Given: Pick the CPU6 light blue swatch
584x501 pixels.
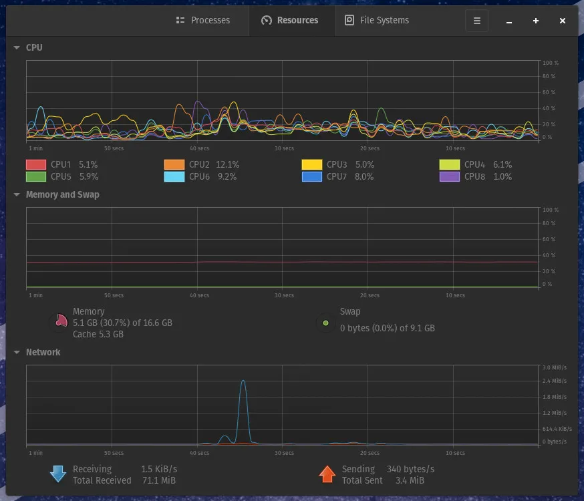Looking at the screenshot, I should pyautogui.click(x=174, y=176).
